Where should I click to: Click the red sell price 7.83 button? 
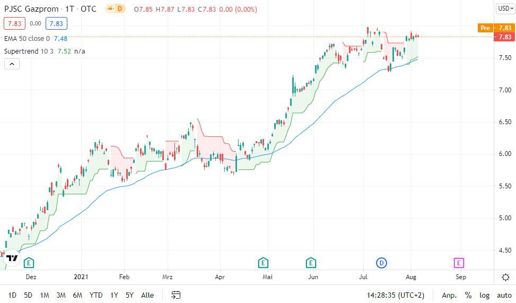point(14,23)
